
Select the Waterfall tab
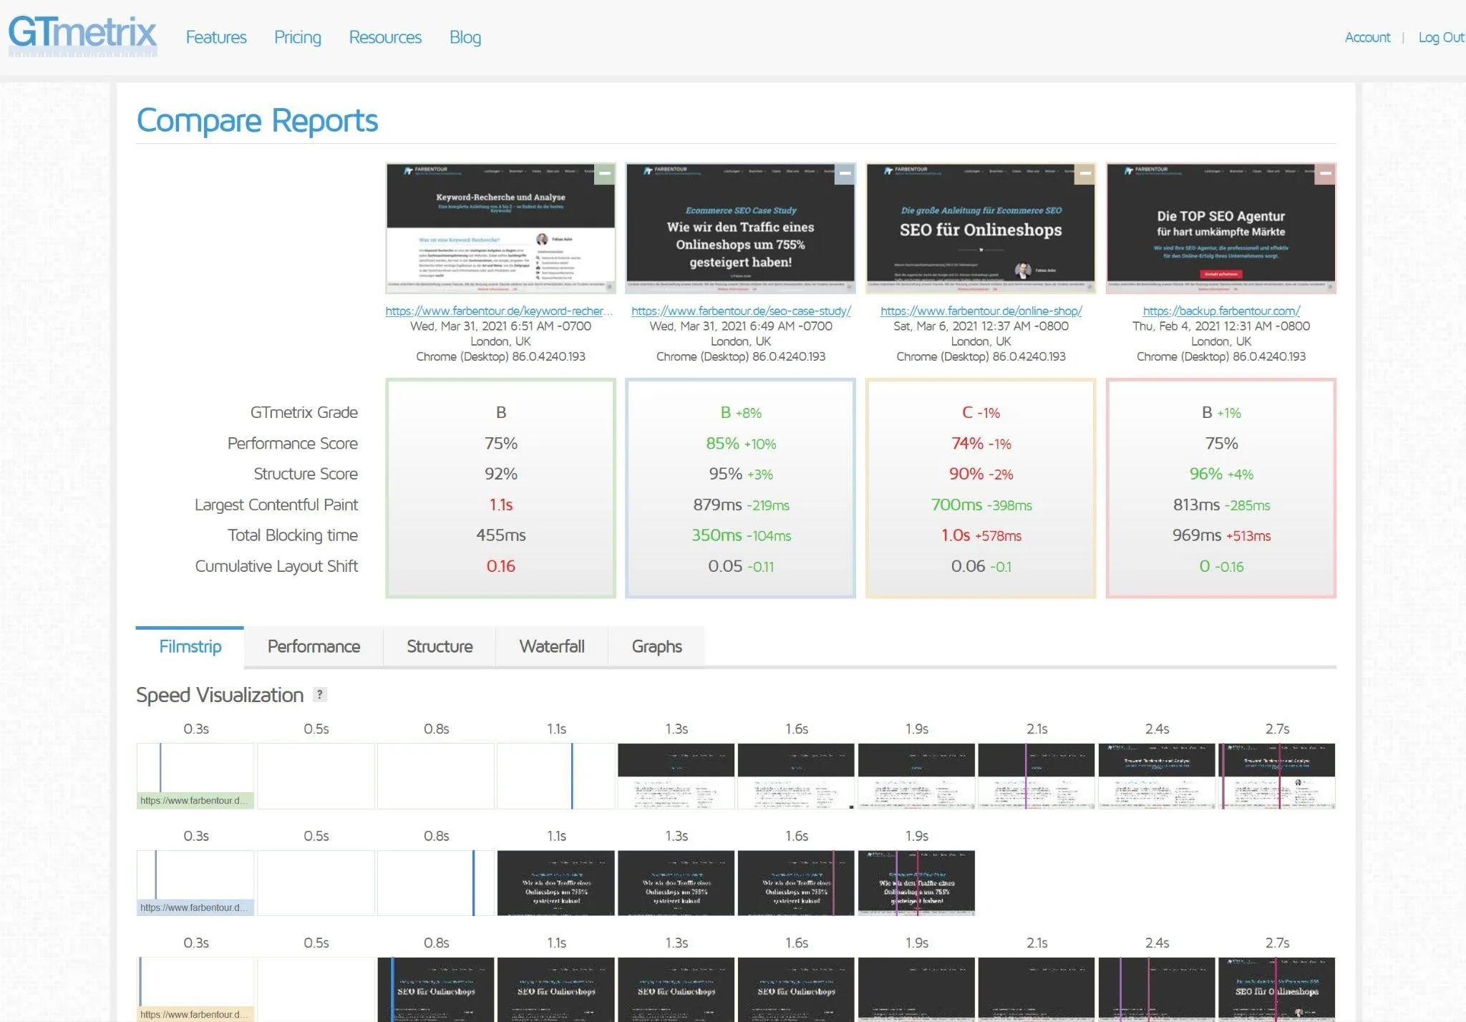tap(552, 646)
